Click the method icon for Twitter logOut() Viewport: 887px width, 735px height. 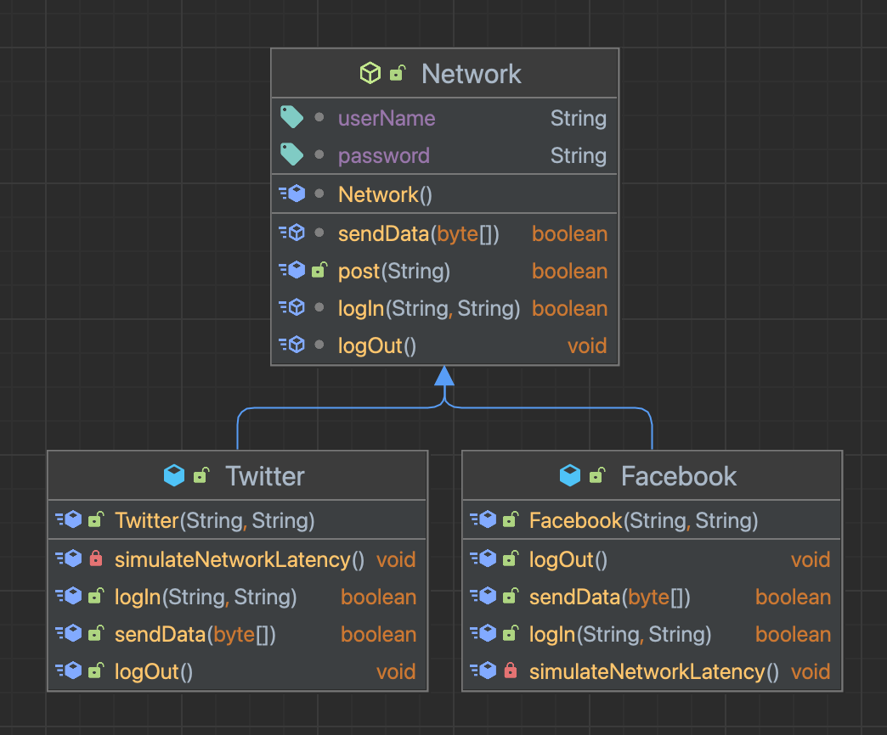pyautogui.click(x=69, y=670)
